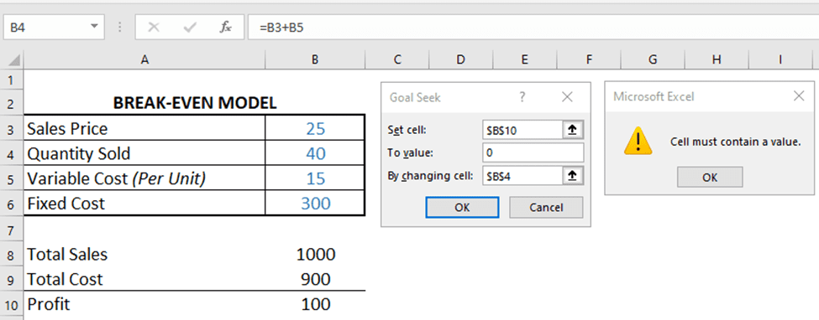Click the BREAK-EVEN MODEL title cell

coord(195,103)
